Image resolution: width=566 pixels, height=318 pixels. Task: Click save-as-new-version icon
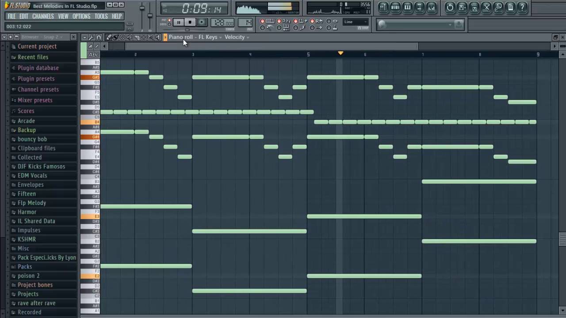pyautogui.click(x=462, y=7)
